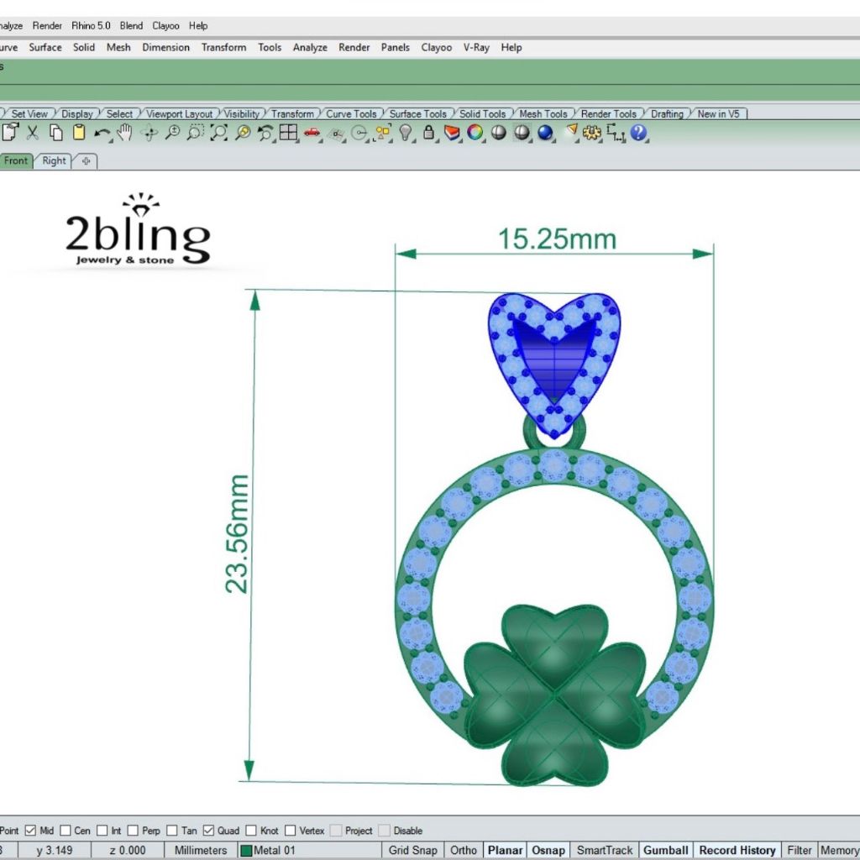
Task: Click the Millimeters units field
Action: coord(200,850)
